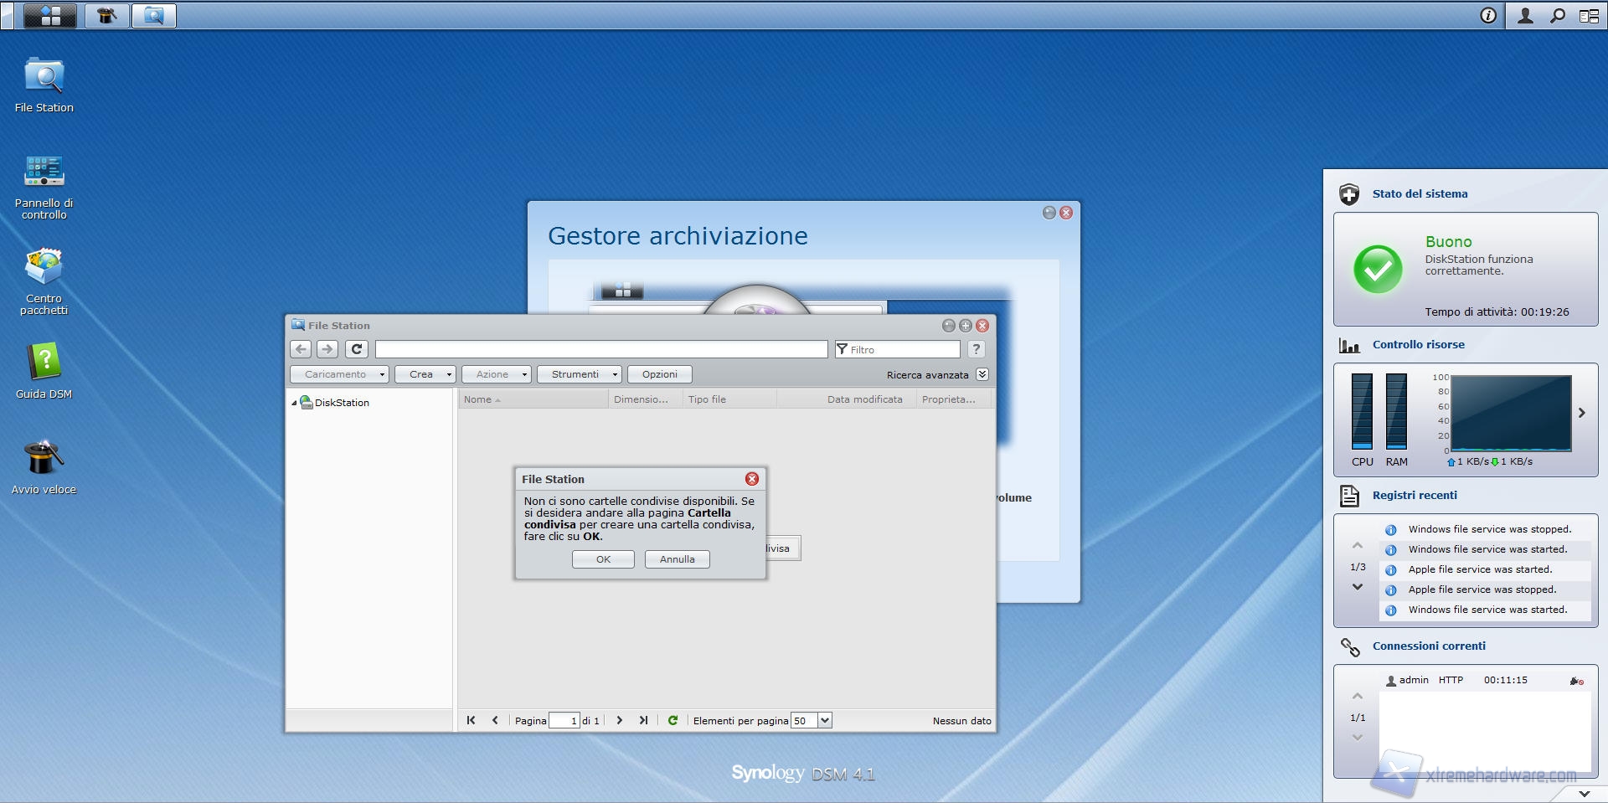This screenshot has width=1608, height=803.
Task: Open the Guida DSM help icon
Action: 44,363
